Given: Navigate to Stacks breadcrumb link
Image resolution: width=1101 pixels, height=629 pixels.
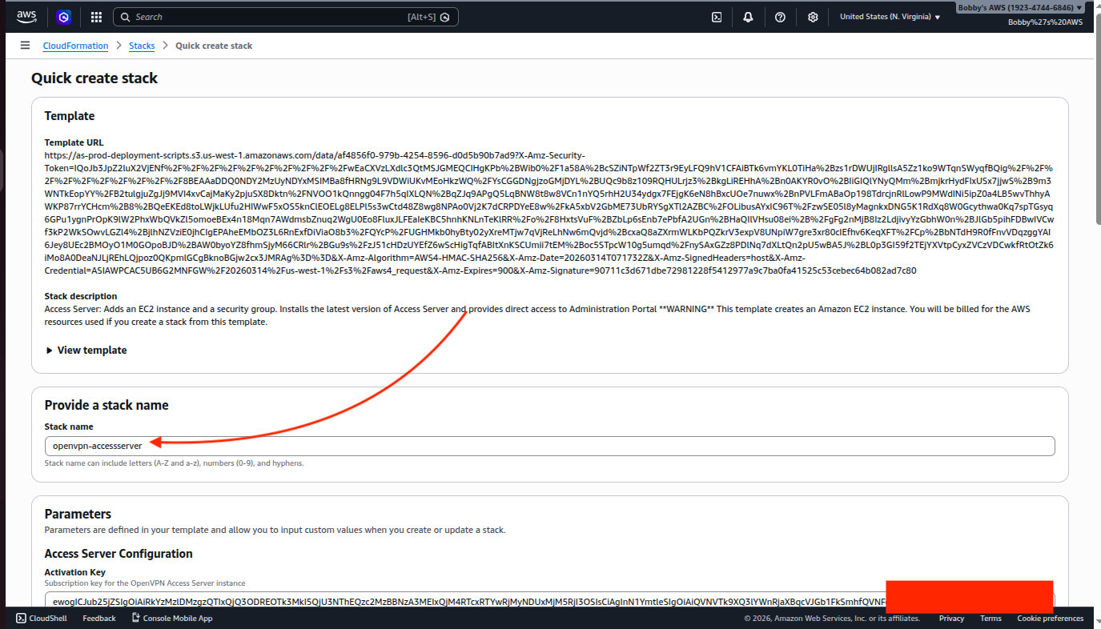Looking at the screenshot, I should [x=142, y=46].
